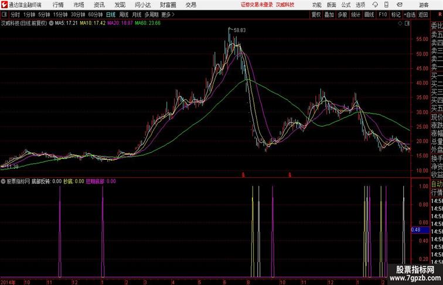This screenshot has height=285, width=443.
Task: Open the 问小达 menu
Action: click(142, 5)
